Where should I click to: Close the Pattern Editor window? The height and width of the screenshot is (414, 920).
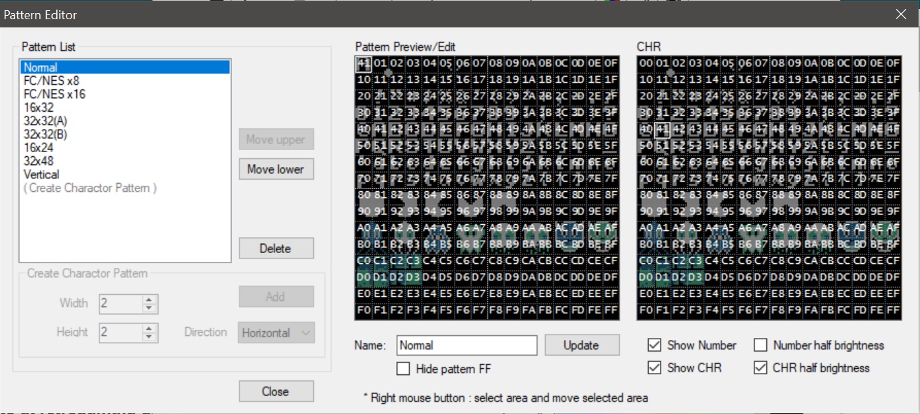[x=900, y=14]
